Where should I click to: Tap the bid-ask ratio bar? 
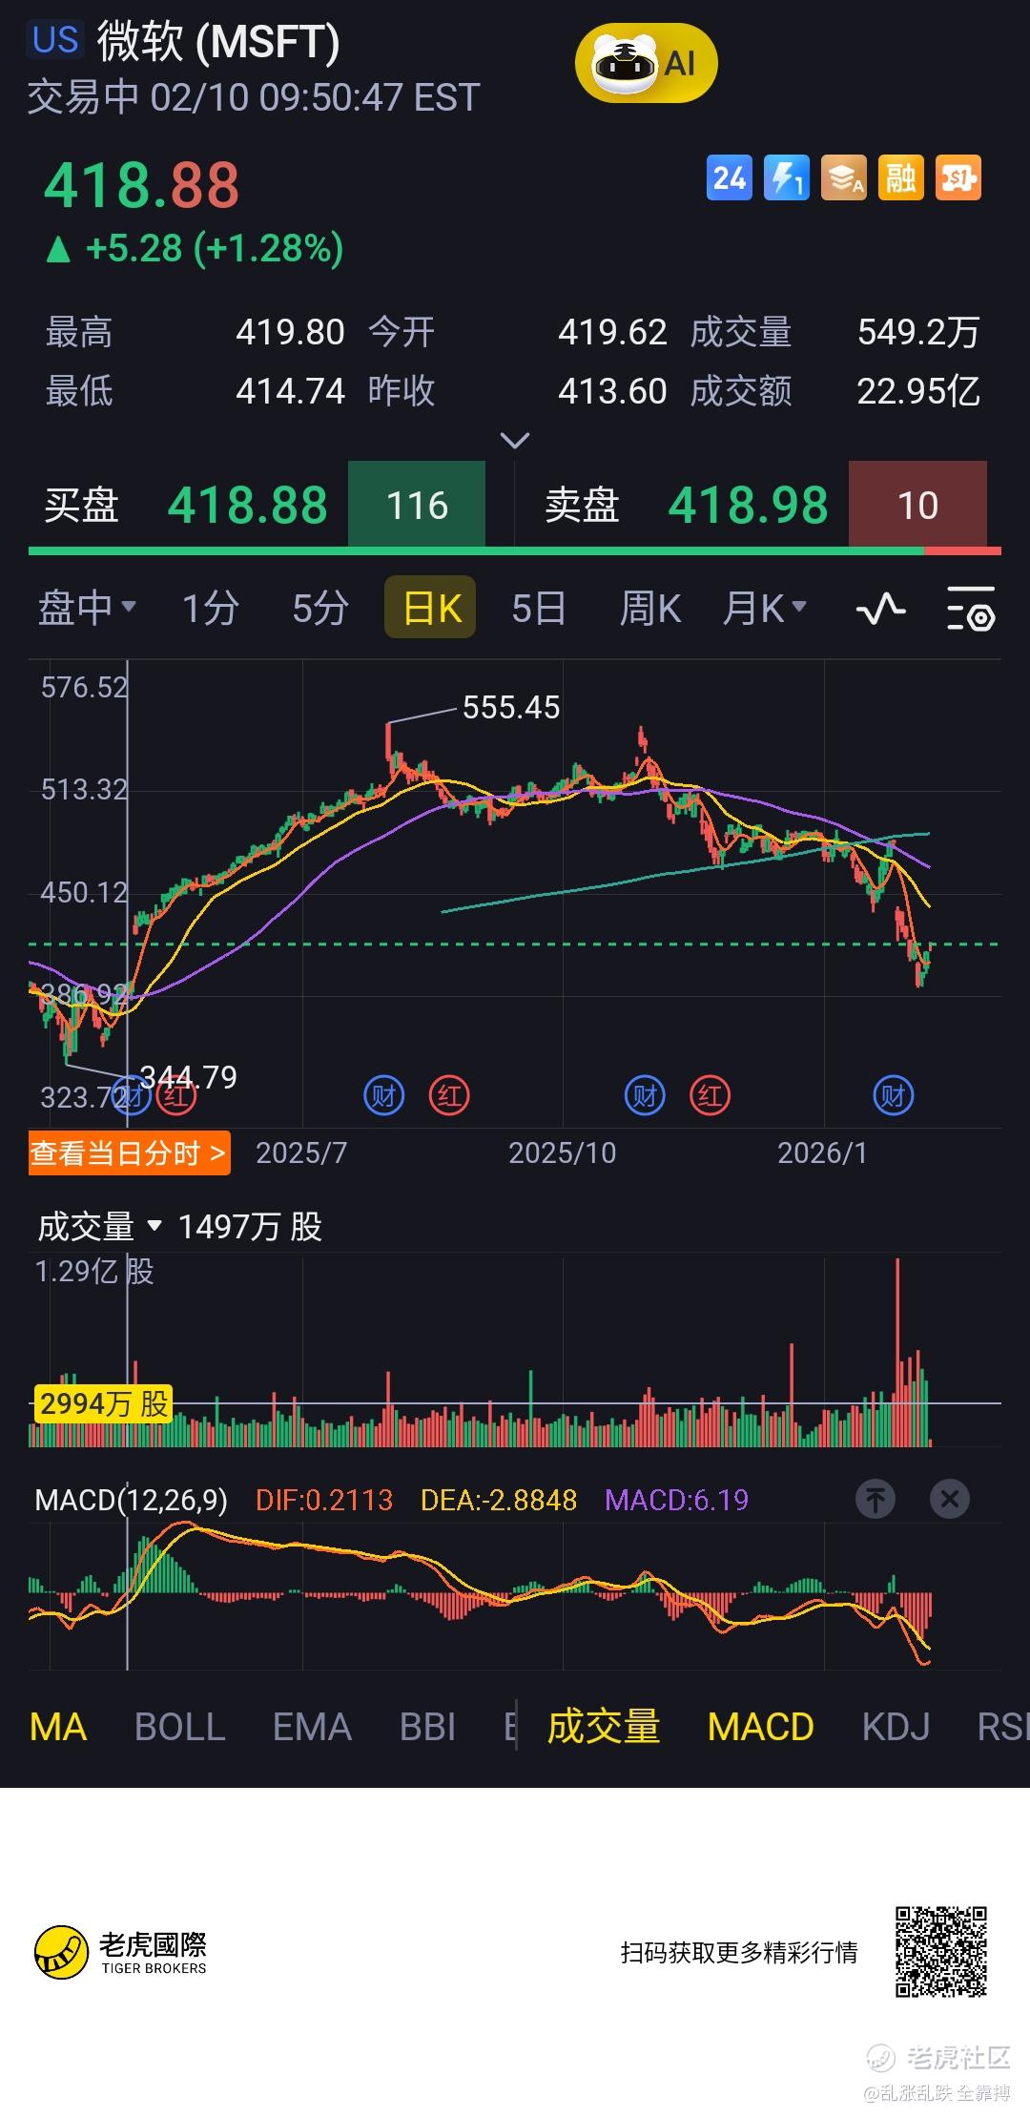tap(515, 551)
